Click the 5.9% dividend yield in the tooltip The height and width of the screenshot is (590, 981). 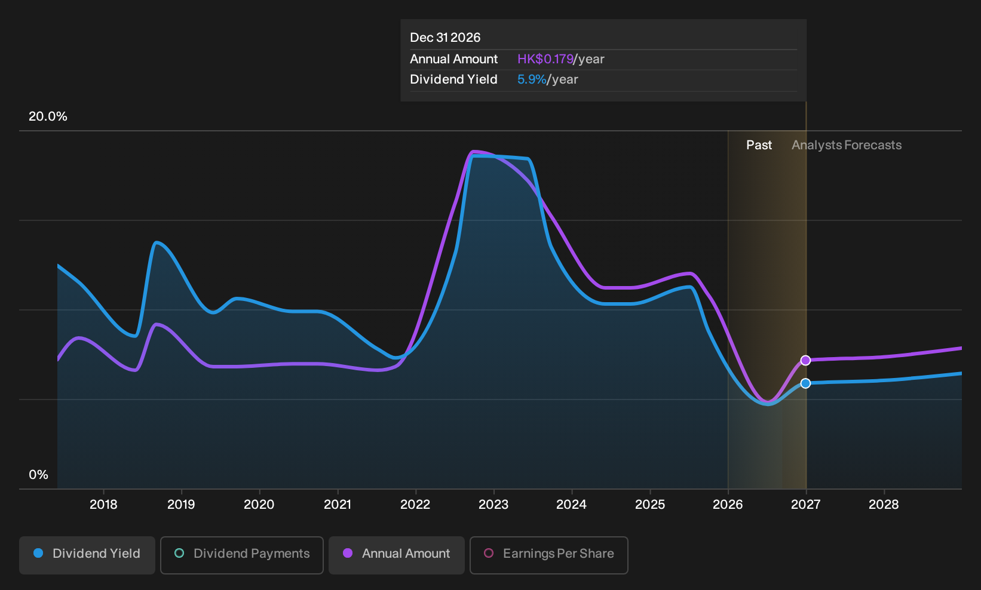pos(532,79)
